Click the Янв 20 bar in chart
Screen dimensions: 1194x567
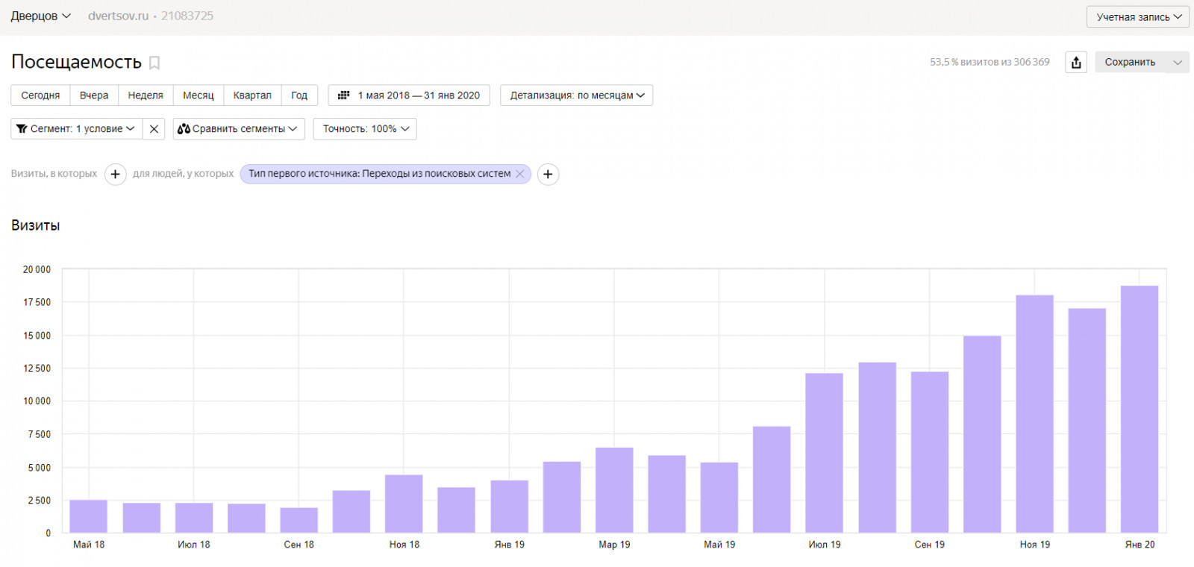pos(1140,409)
